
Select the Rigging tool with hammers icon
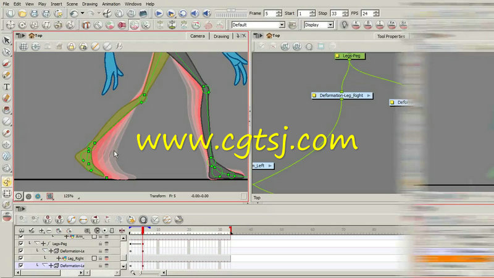tap(86, 25)
